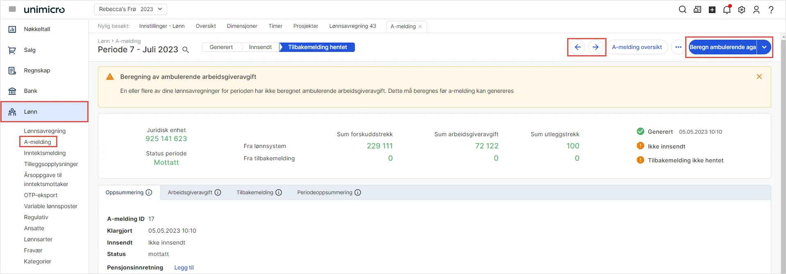Open A-melding oversikt
Image resolution: width=786 pixels, height=274 pixels.
click(637, 47)
